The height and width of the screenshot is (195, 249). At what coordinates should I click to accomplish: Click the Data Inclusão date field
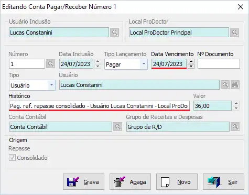76,64
